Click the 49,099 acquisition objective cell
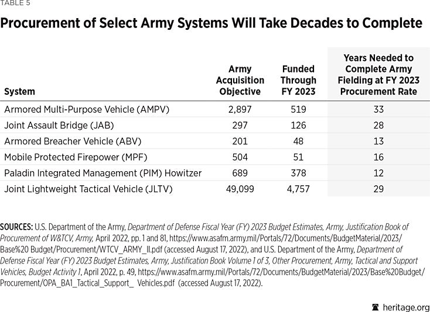The height and width of the screenshot is (312, 430). 240,189
